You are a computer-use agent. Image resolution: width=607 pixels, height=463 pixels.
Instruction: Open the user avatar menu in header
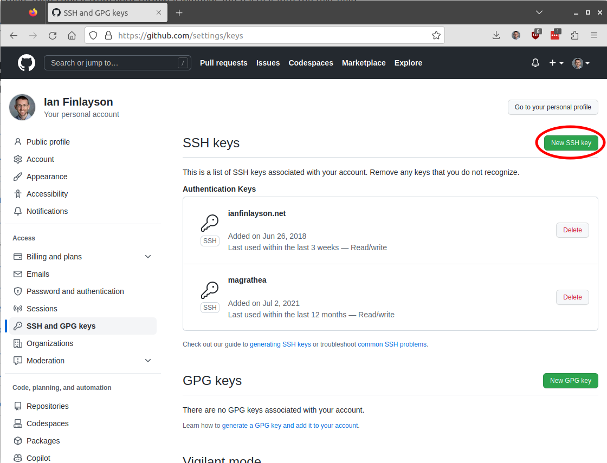pyautogui.click(x=580, y=63)
